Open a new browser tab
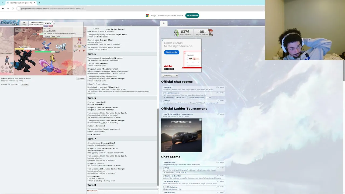 (x=39, y=3)
